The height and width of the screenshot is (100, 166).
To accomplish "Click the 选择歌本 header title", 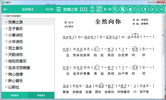I will coord(28,9).
